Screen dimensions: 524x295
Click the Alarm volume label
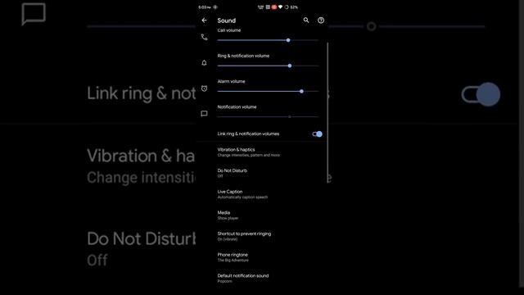pyautogui.click(x=231, y=81)
